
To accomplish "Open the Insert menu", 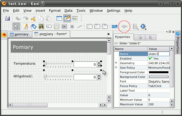I will click(x=40, y=10).
